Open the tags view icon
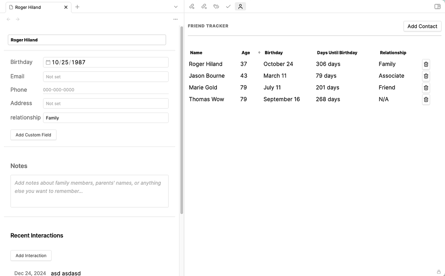 point(216,6)
